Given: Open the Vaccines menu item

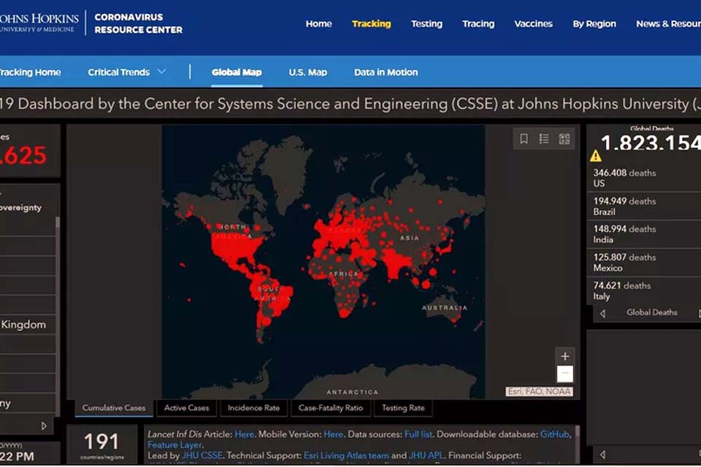Looking at the screenshot, I should [533, 23].
